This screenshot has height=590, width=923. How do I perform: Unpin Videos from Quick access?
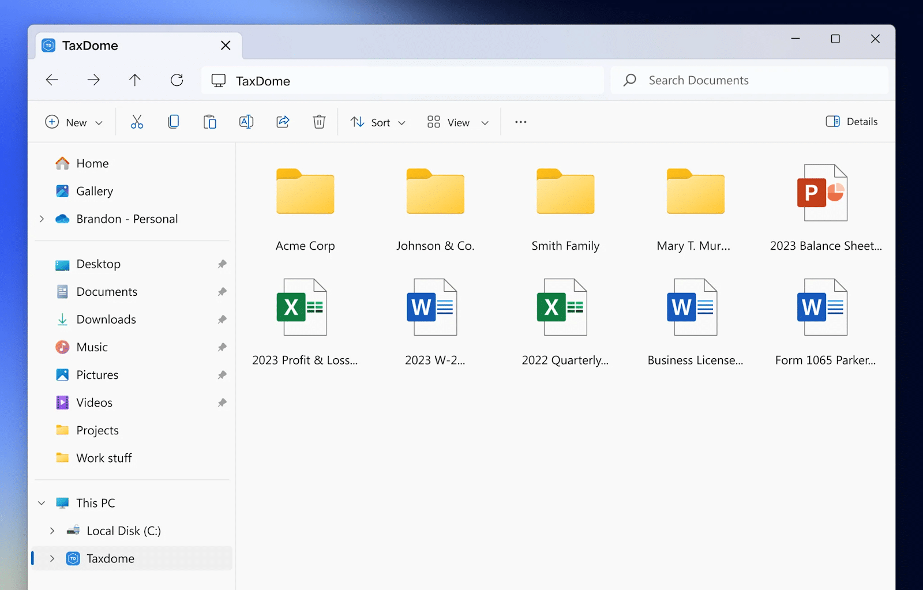[222, 402]
